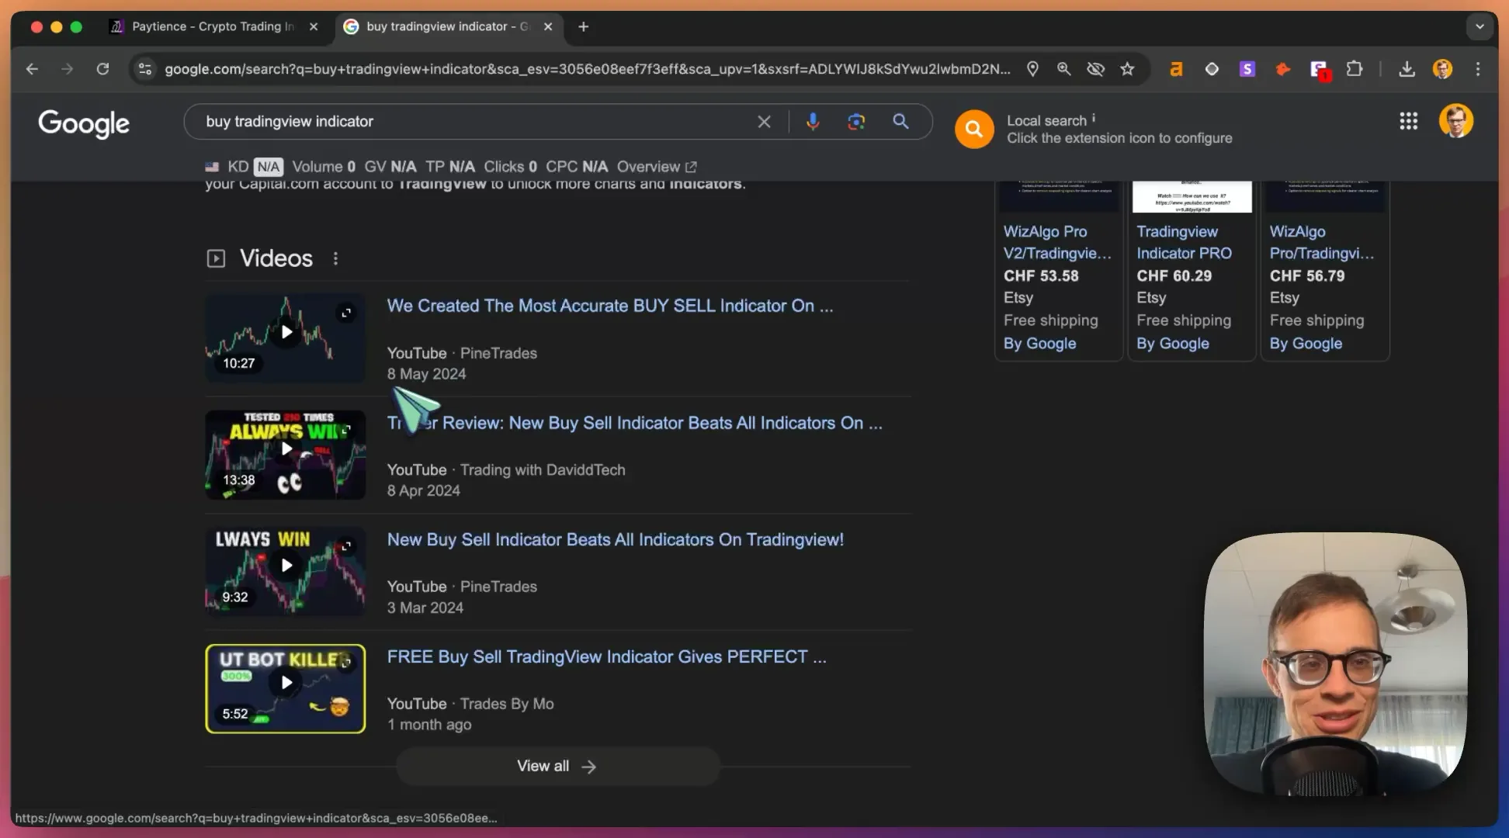Start voice search with the microphone

tap(813, 122)
